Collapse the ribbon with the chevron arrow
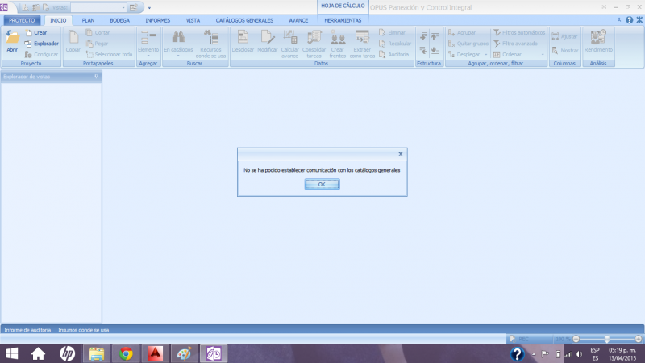This screenshot has width=645, height=363. point(619,19)
